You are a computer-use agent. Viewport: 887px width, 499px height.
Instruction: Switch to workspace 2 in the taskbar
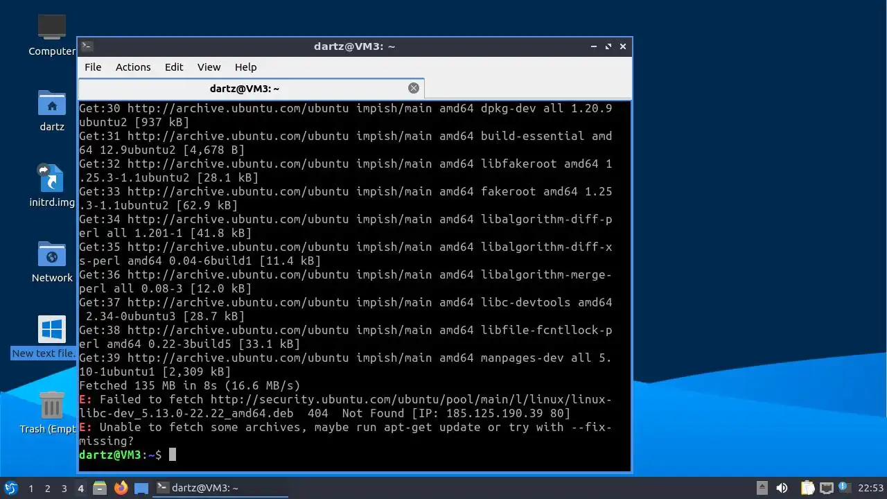(47, 488)
